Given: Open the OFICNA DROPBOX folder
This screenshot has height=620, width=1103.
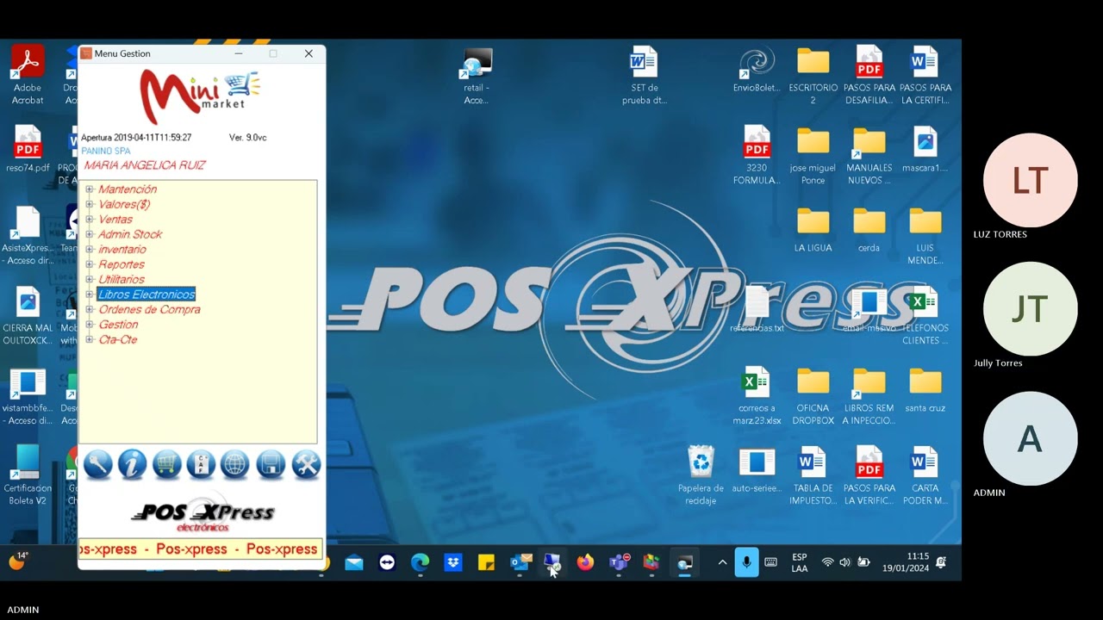Looking at the screenshot, I should tap(813, 396).
